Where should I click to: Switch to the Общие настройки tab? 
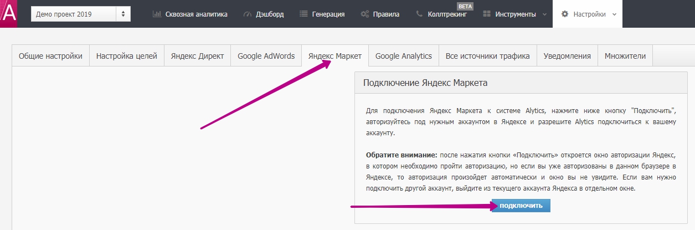[x=50, y=56]
